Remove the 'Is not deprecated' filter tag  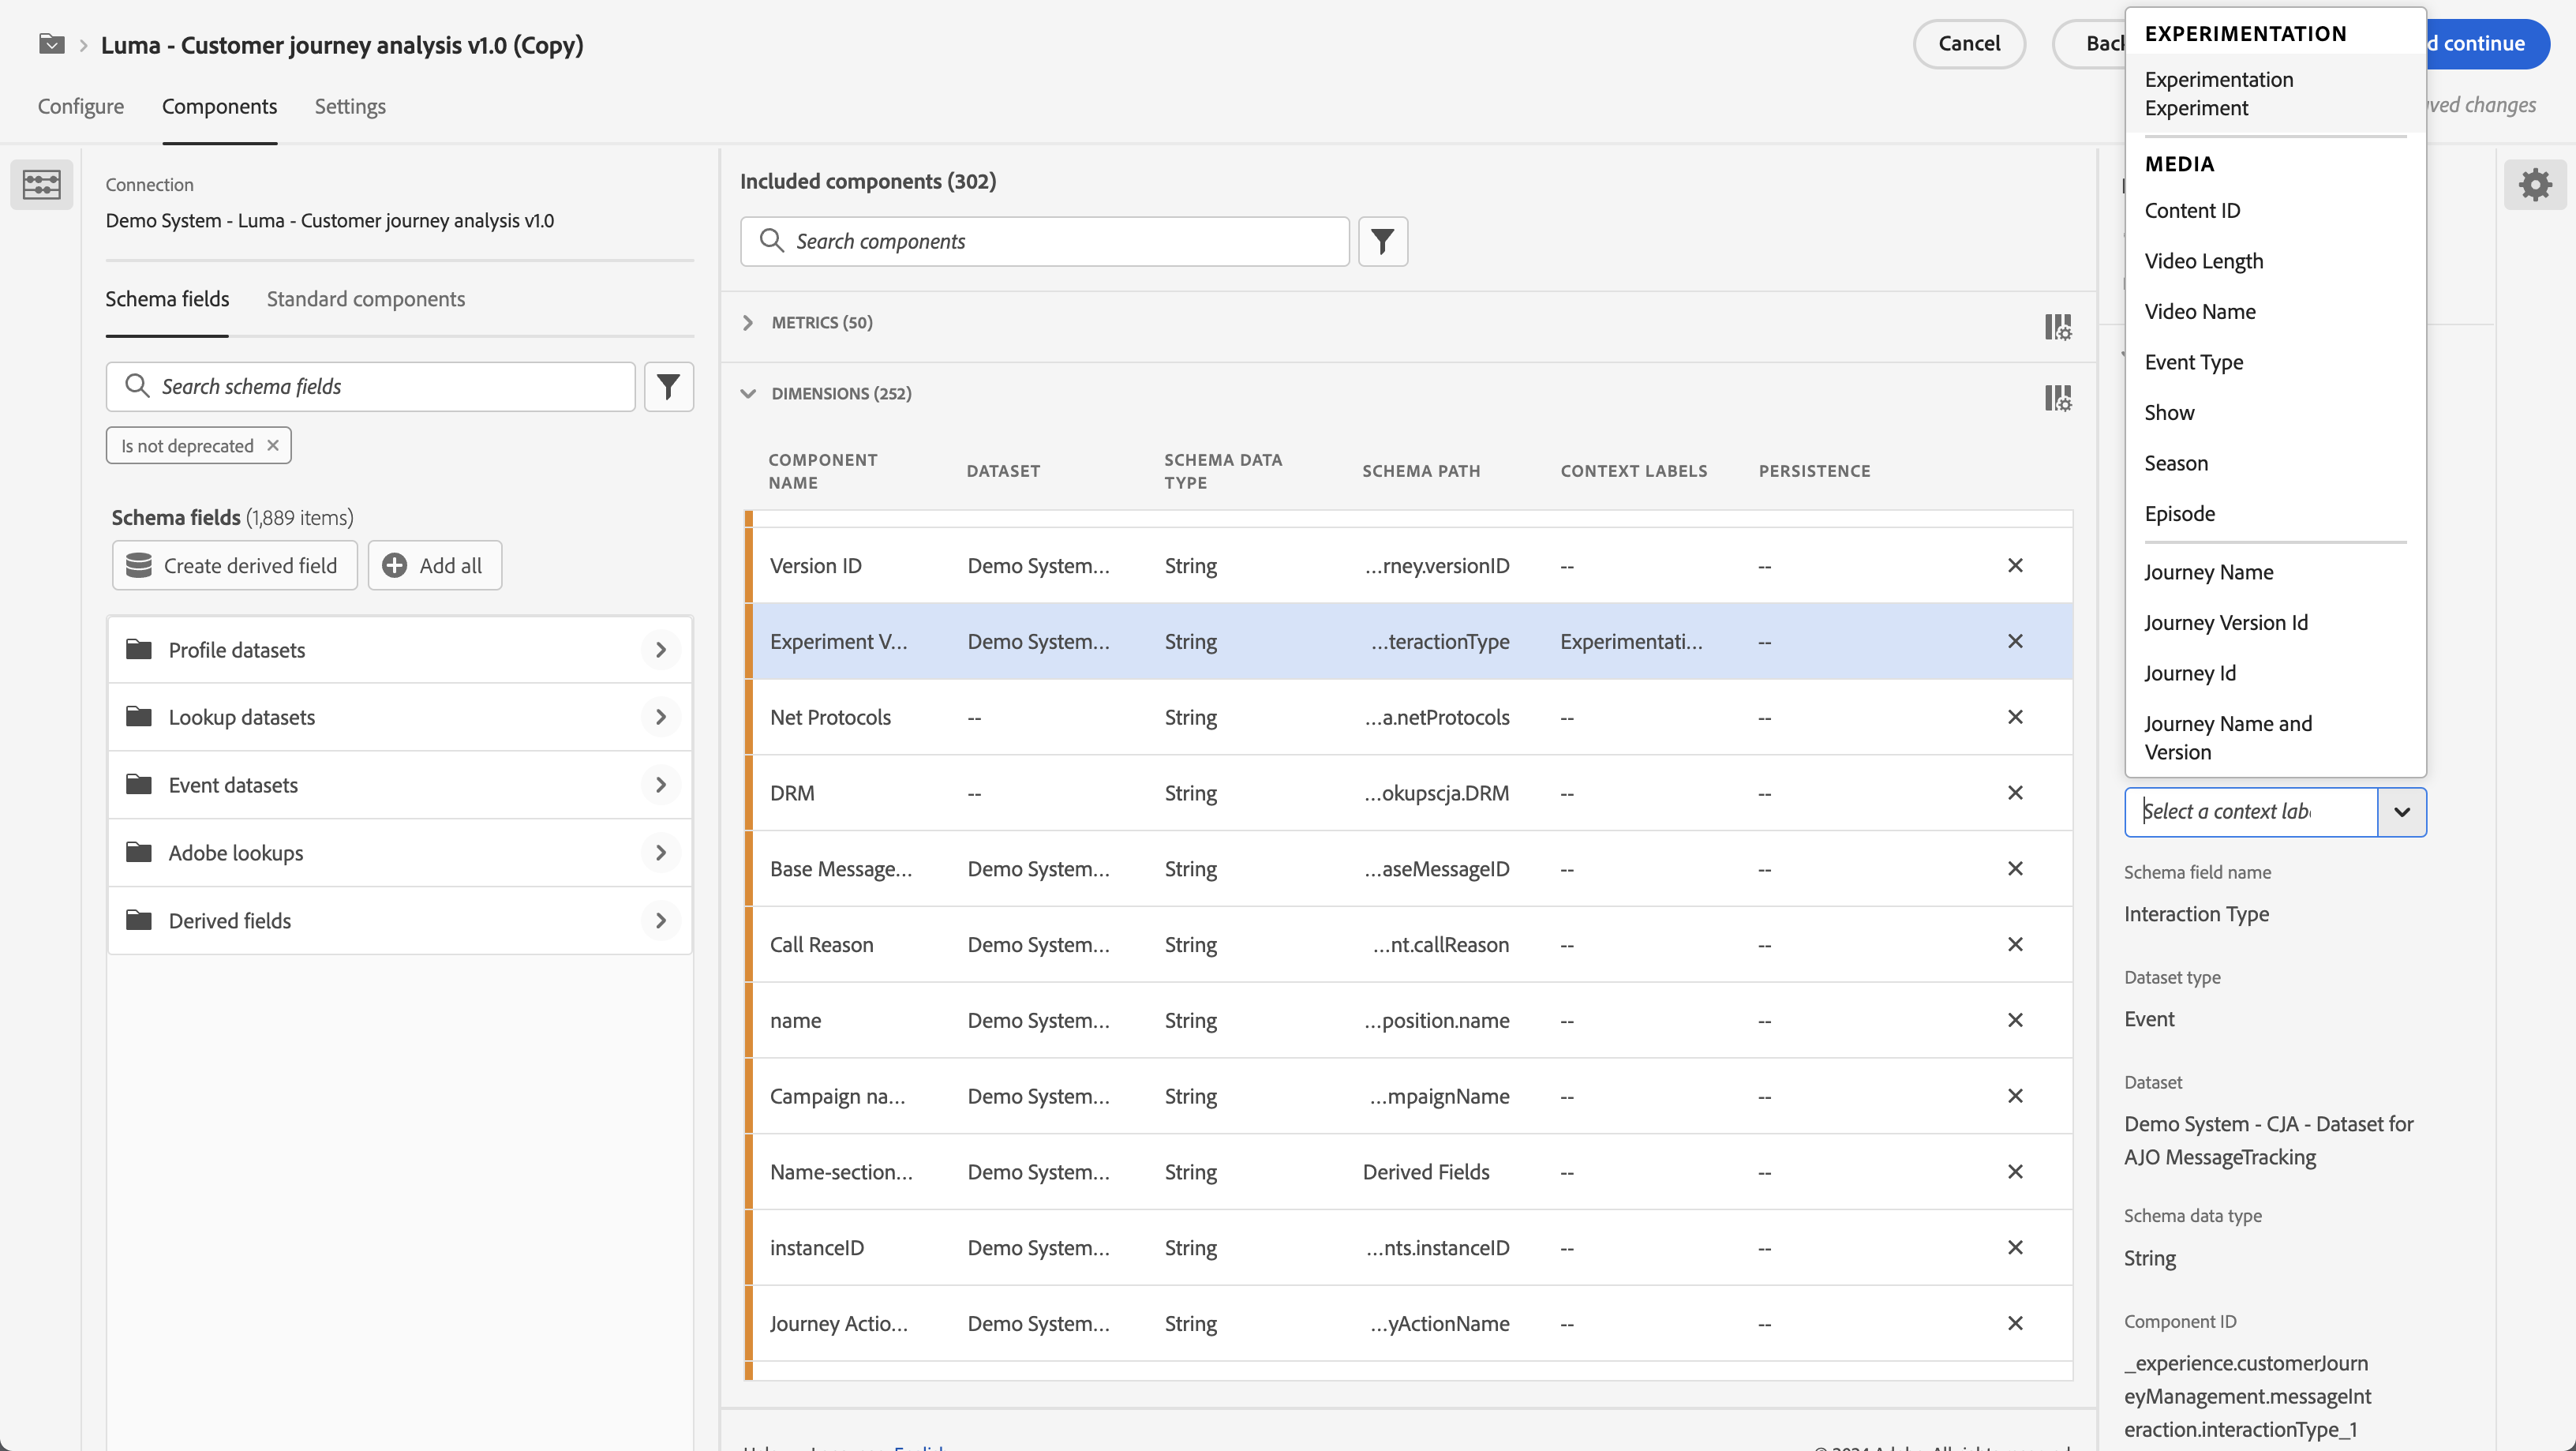coord(273,445)
